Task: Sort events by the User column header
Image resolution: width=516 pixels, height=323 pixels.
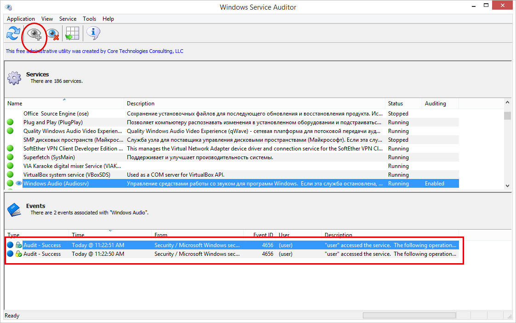Action: point(299,235)
